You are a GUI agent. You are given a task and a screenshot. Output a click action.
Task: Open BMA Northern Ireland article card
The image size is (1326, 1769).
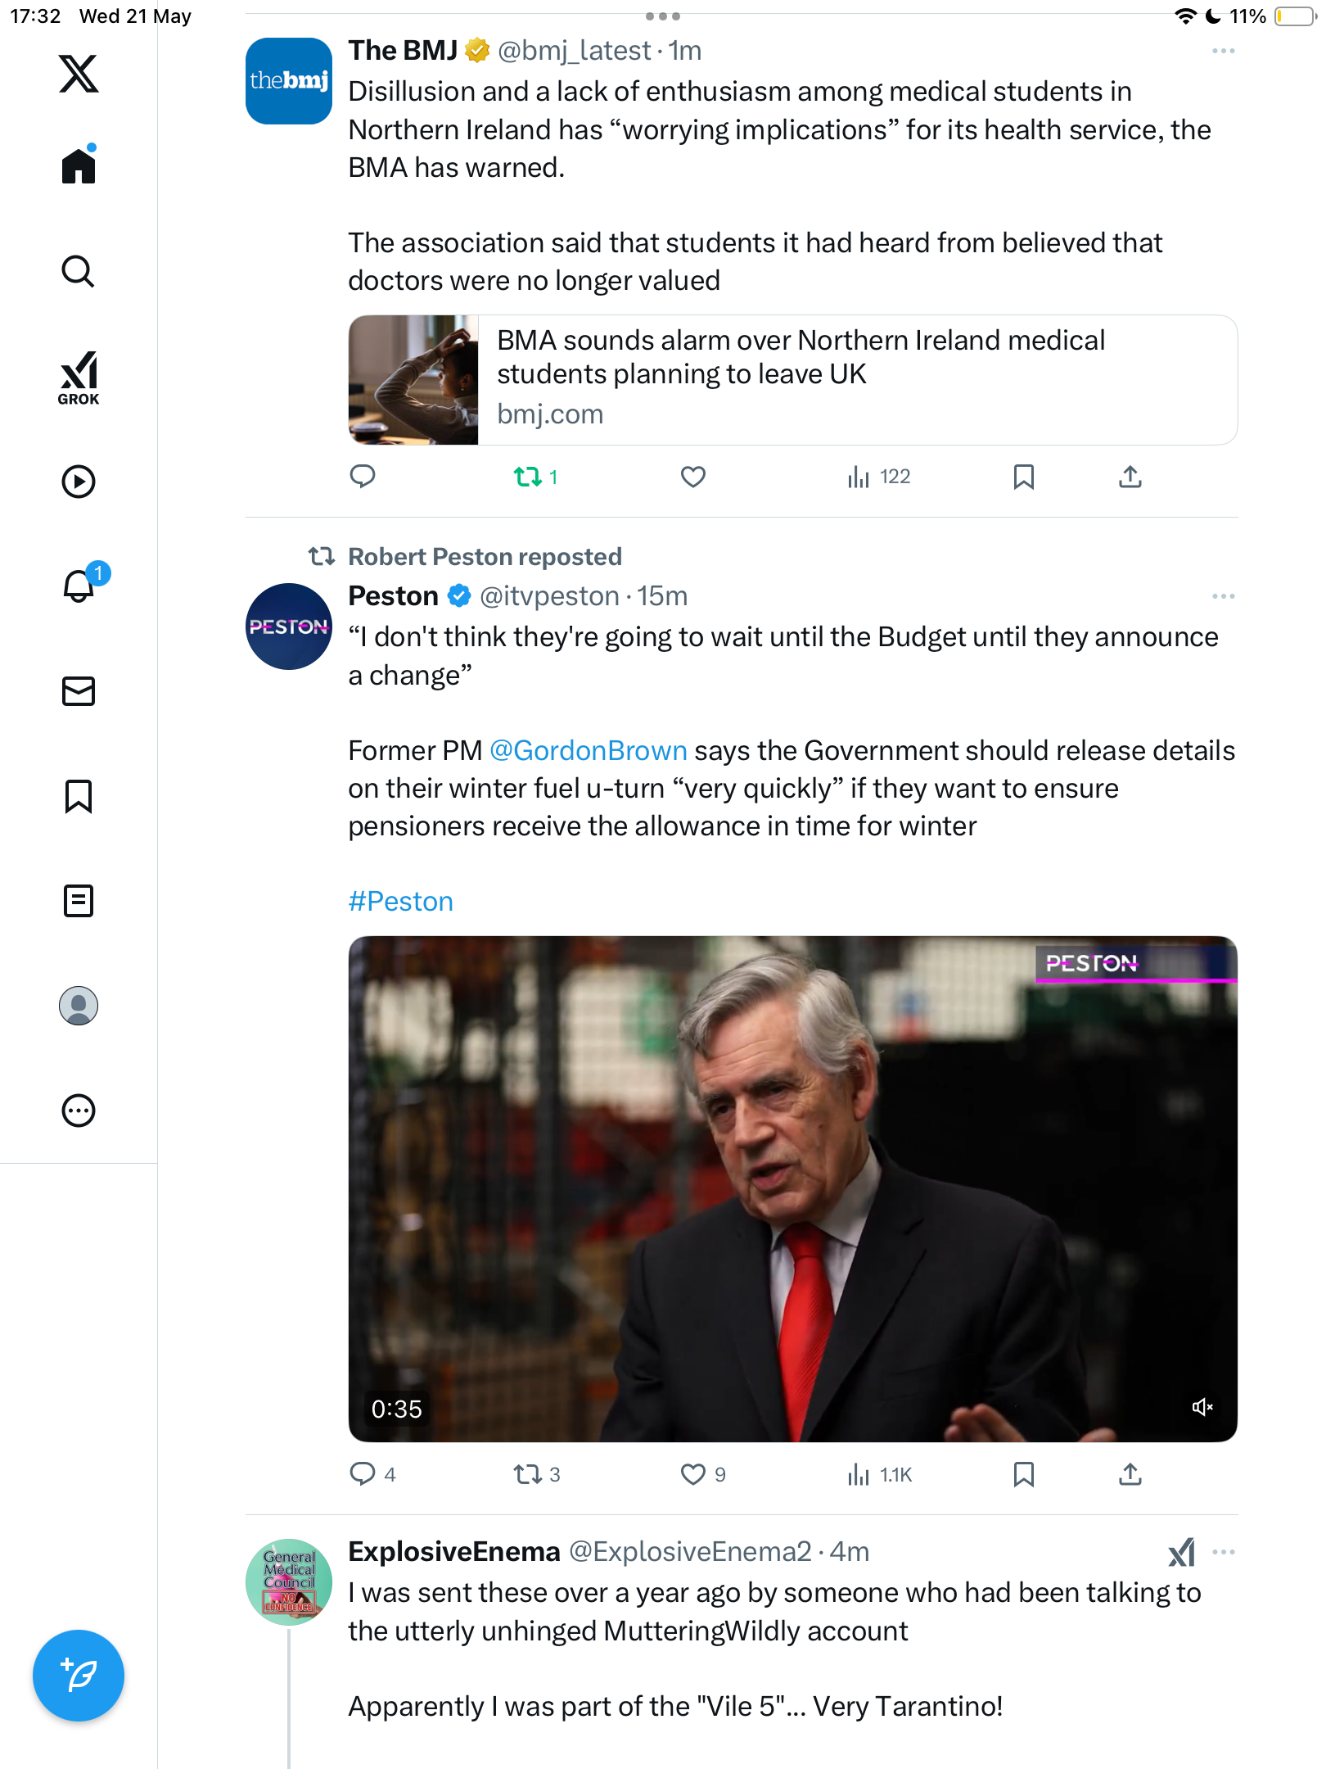point(792,380)
